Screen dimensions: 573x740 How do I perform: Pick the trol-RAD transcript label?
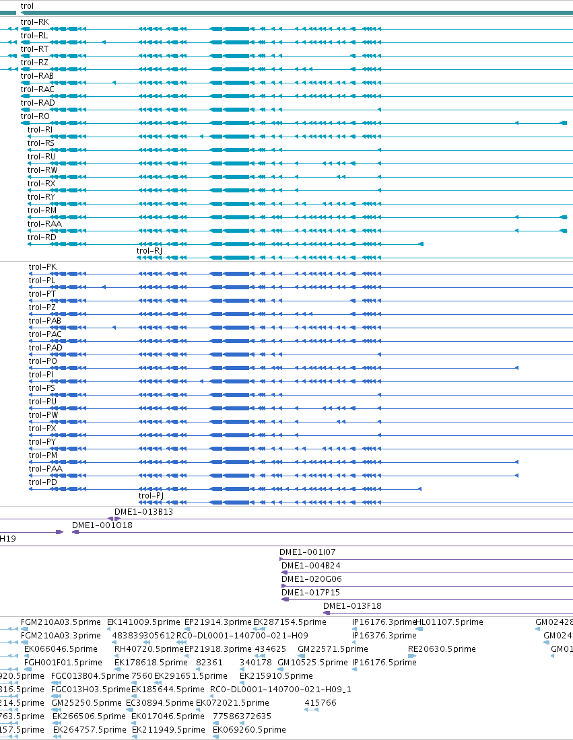(38, 103)
